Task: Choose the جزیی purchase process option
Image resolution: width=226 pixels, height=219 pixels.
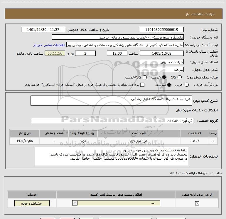Action: pyautogui.click(x=186, y=85)
